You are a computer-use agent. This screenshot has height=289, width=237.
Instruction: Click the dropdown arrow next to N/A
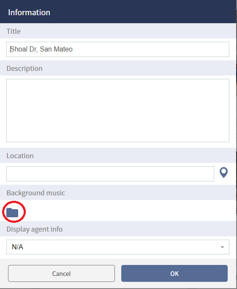[222, 247]
